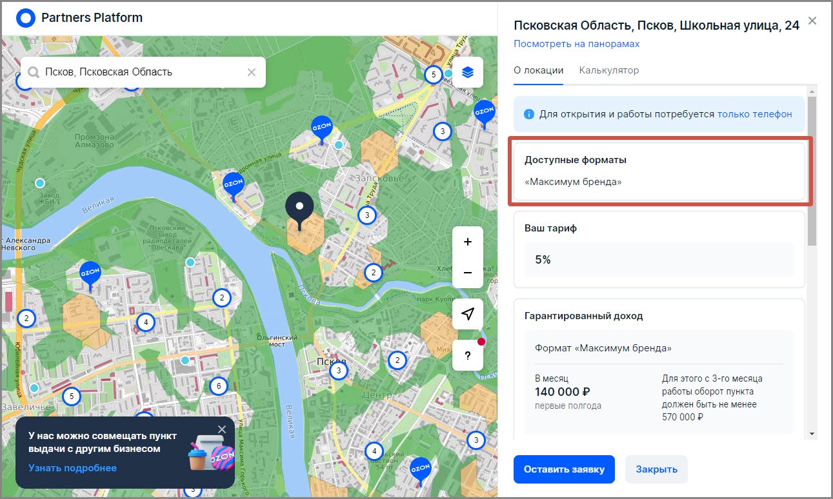This screenshot has width=833, height=499.
Task: Close the location details side panel
Action: point(812,21)
